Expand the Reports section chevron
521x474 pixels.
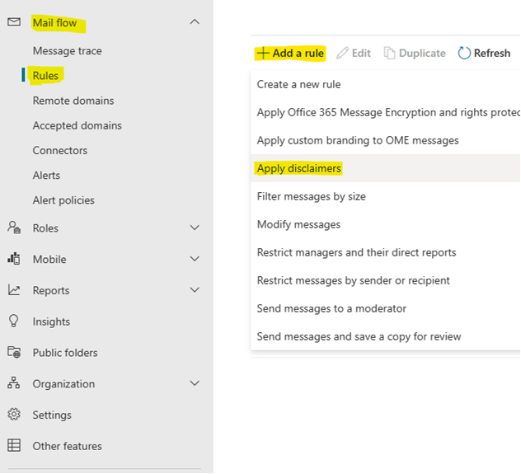(195, 289)
